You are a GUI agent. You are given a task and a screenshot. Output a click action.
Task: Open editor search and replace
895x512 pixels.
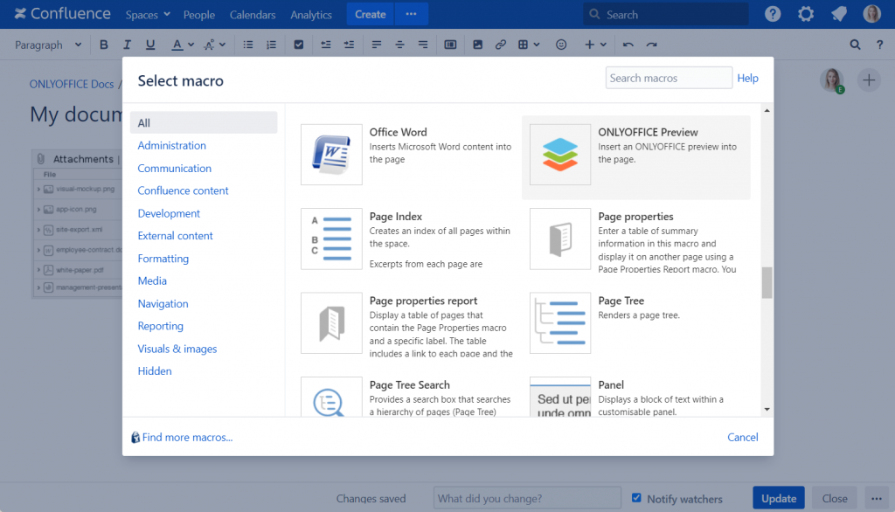tap(855, 44)
